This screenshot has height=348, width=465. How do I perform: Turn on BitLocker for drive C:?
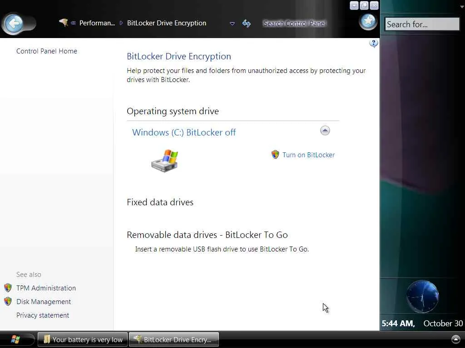(308, 155)
